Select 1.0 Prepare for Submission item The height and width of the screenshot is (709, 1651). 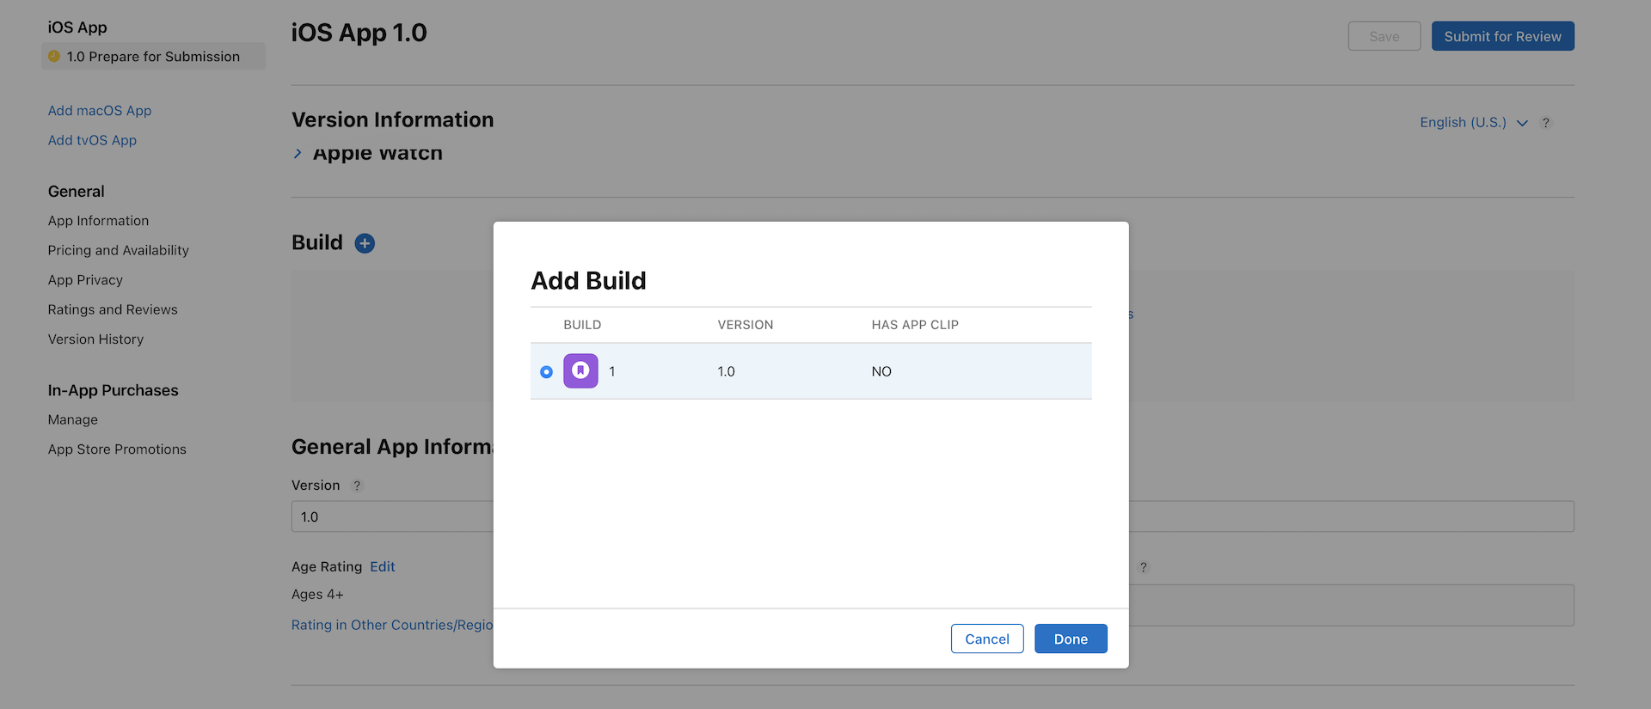[x=153, y=57]
